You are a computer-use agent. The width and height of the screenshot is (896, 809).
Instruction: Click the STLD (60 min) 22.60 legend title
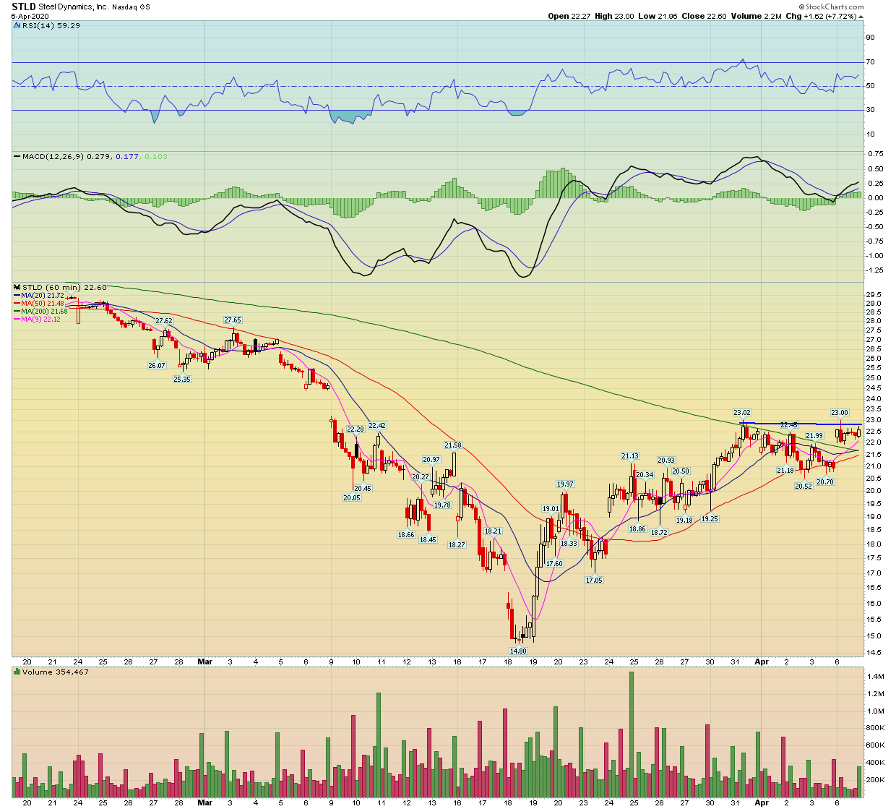(x=64, y=288)
